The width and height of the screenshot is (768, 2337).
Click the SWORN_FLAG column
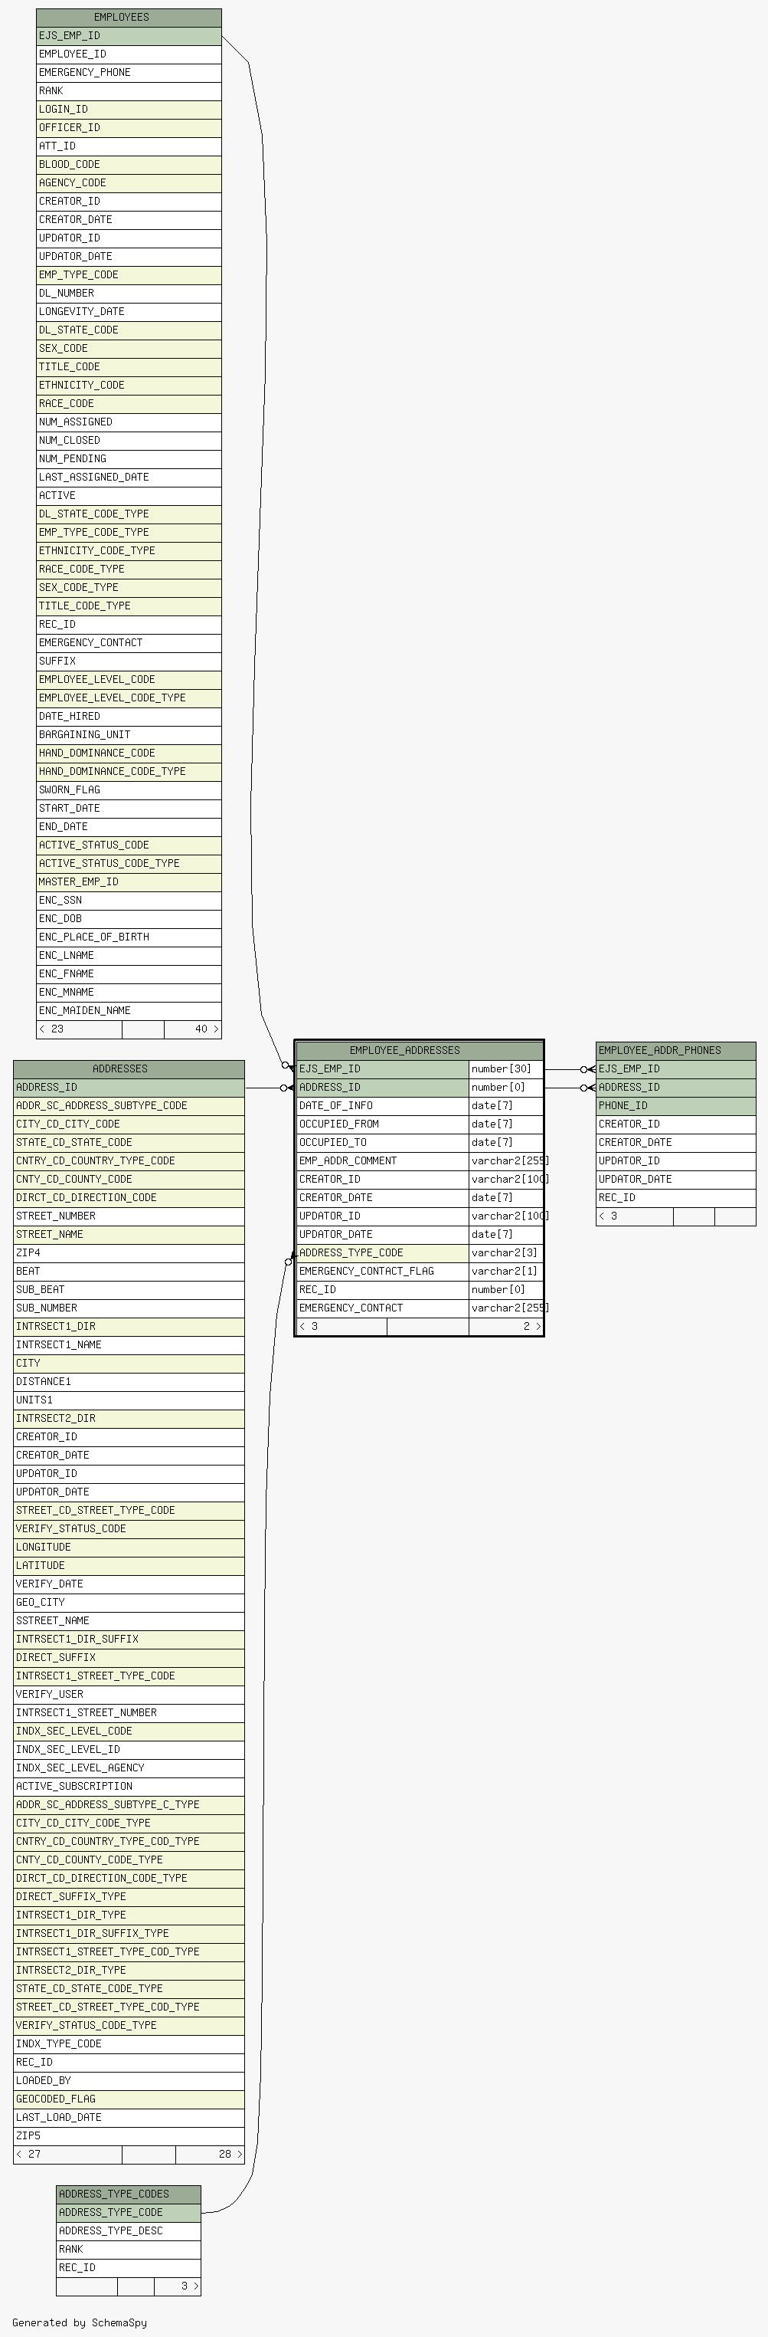coord(129,790)
